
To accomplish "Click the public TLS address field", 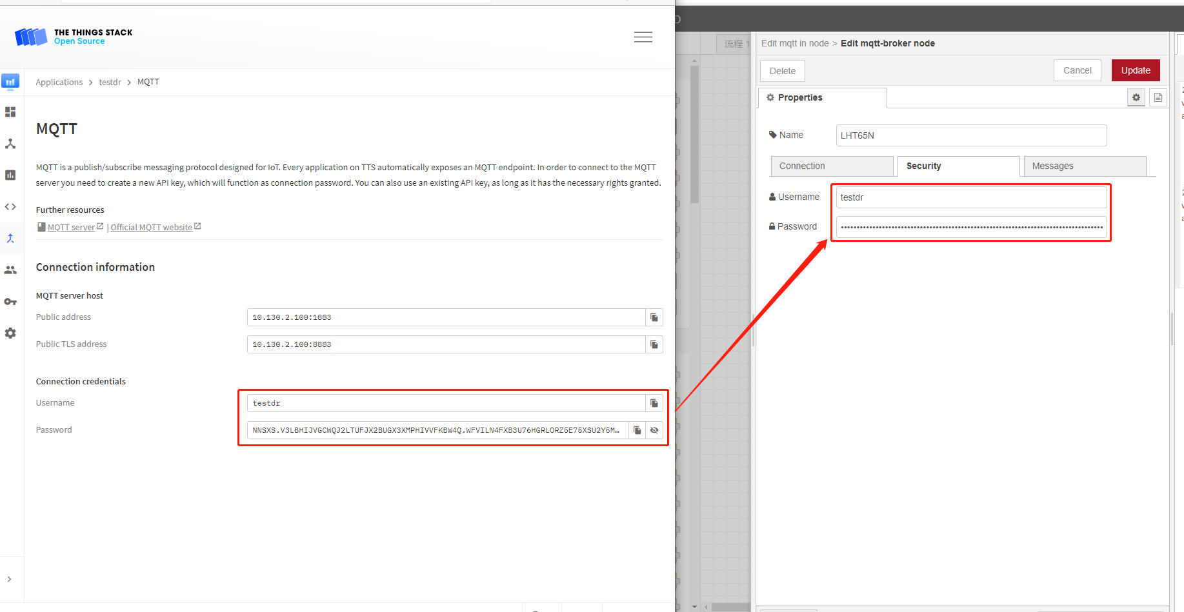I will 446,344.
